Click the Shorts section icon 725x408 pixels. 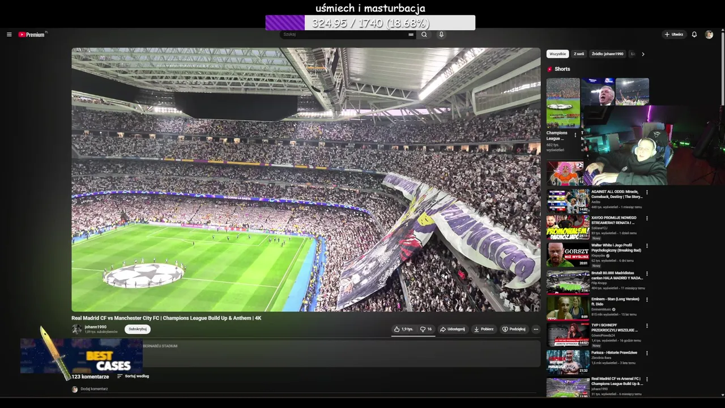(549, 69)
